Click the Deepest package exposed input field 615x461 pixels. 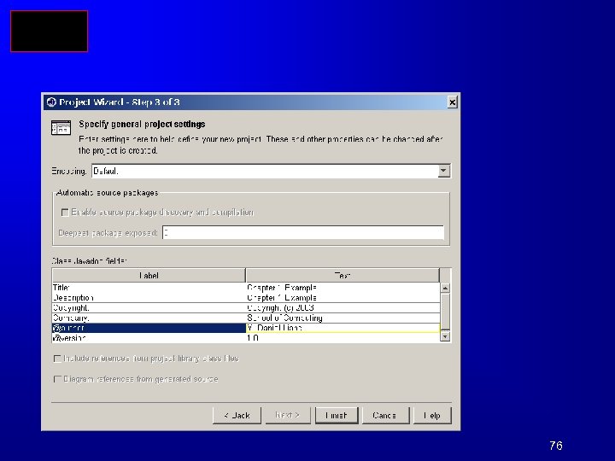click(x=303, y=232)
